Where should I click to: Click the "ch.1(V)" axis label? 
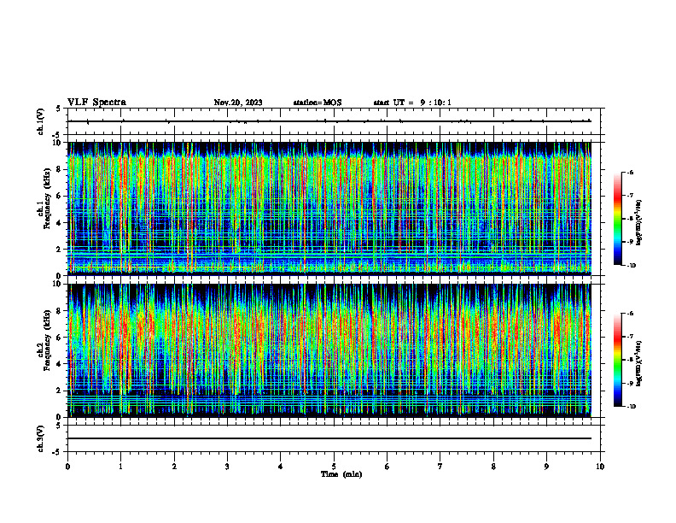click(x=41, y=121)
